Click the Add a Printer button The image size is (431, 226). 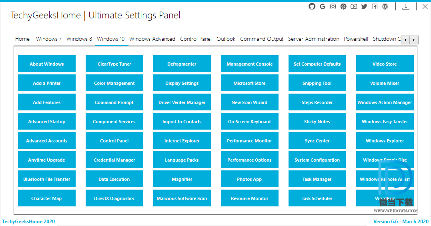point(47,83)
